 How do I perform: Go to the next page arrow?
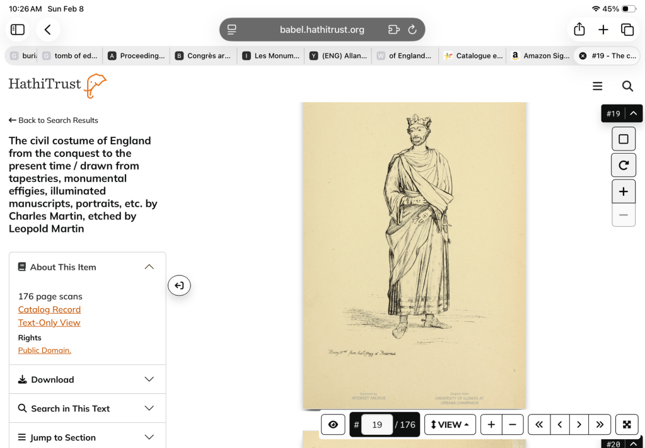[x=579, y=425]
